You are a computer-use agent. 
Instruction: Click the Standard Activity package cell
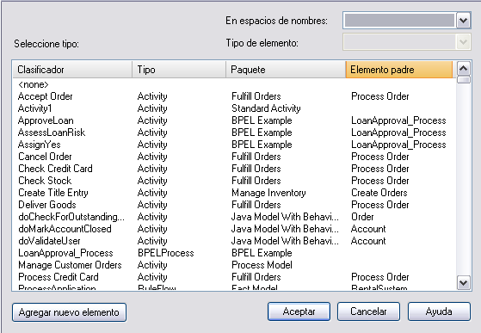pyautogui.click(x=266, y=108)
